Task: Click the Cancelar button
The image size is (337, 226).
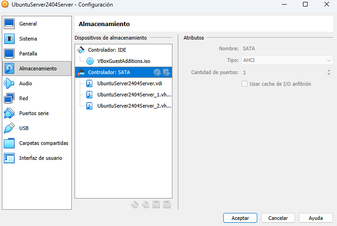Action: point(278,218)
